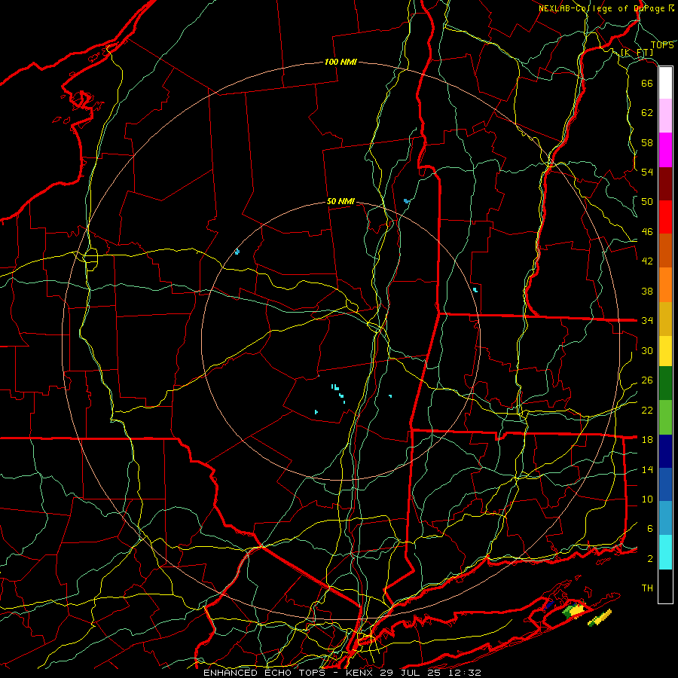
Task: Pick the magenta swatch in the color scale
Action: click(x=665, y=150)
